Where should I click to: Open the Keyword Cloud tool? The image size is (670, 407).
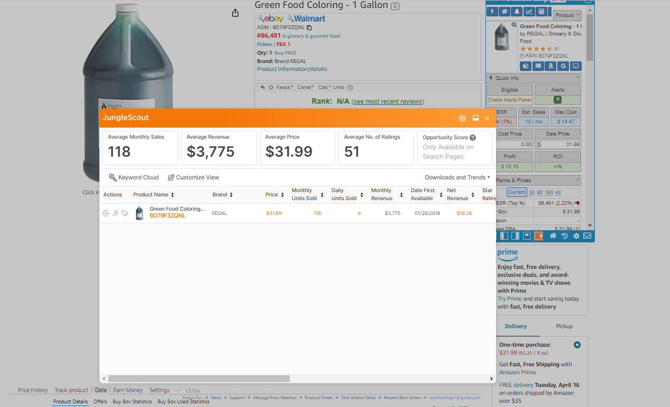(134, 177)
